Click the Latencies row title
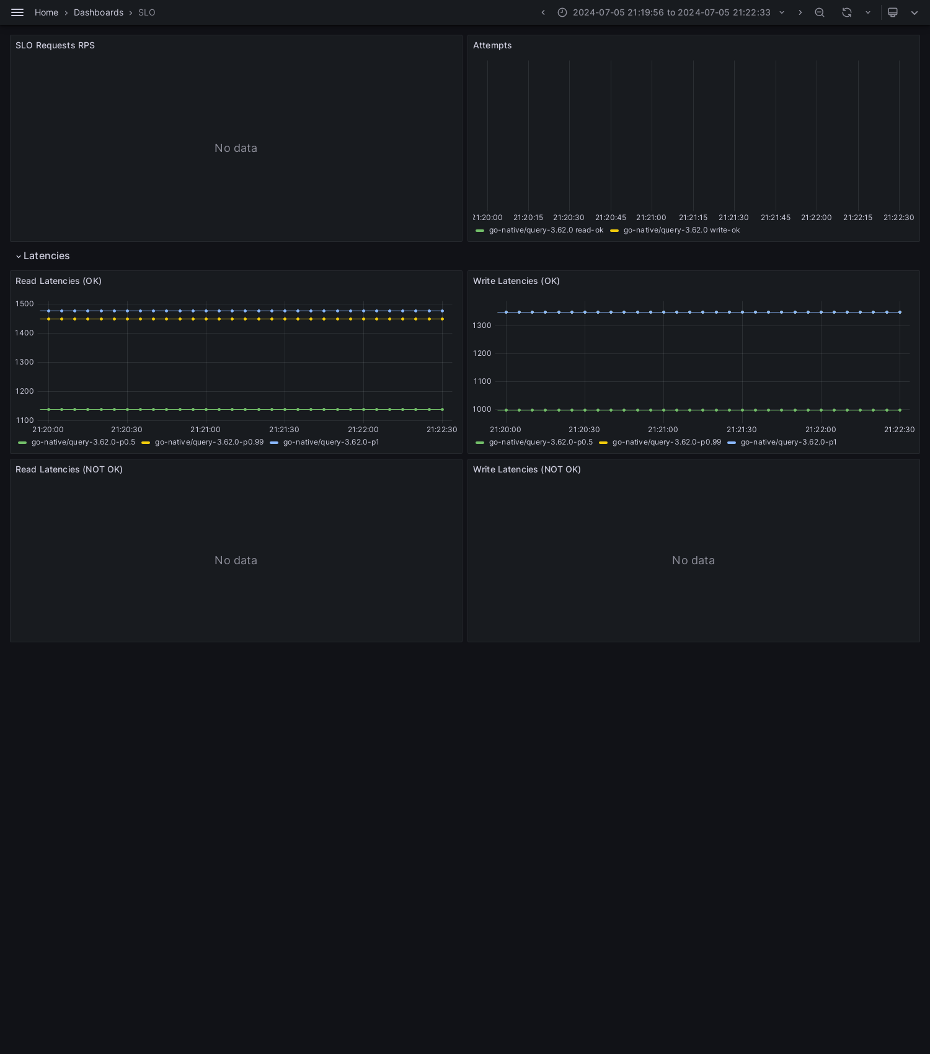Viewport: 930px width, 1054px height. point(46,256)
